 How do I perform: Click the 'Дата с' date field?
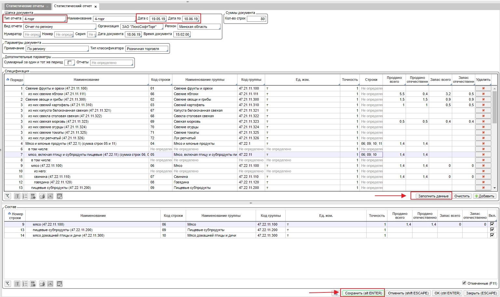click(158, 19)
